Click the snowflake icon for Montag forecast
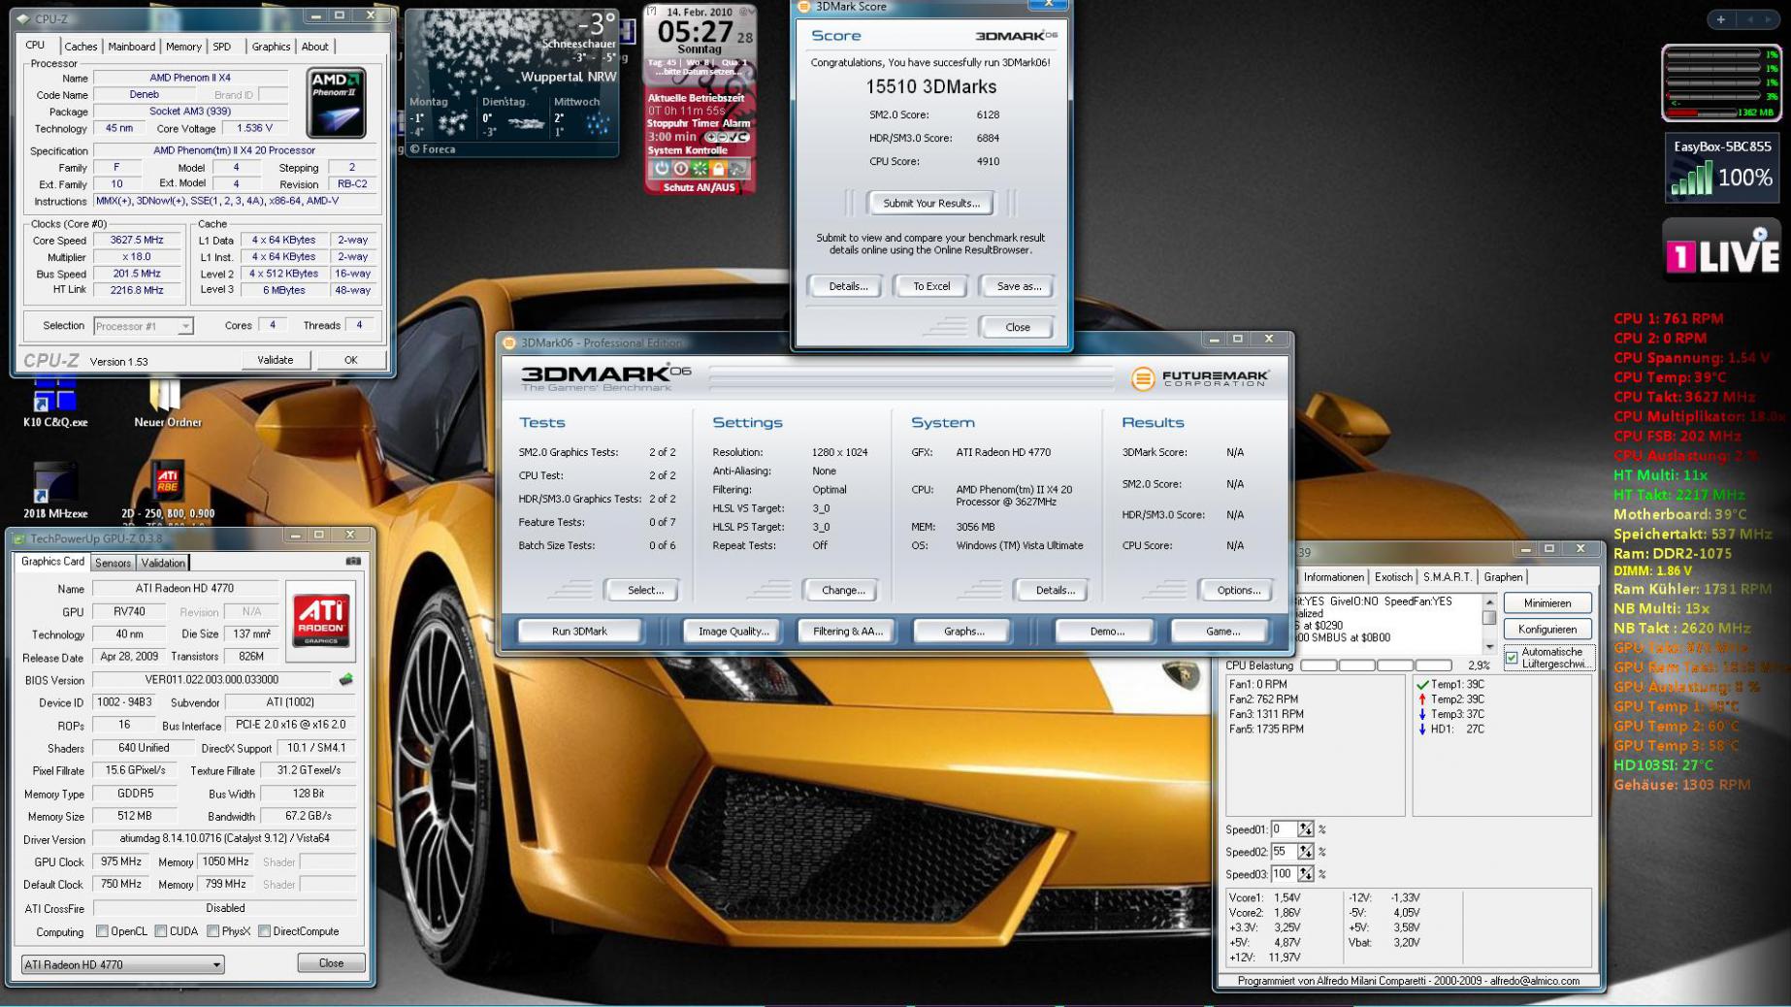Viewport: 1791px width, 1007px height. coord(453,123)
